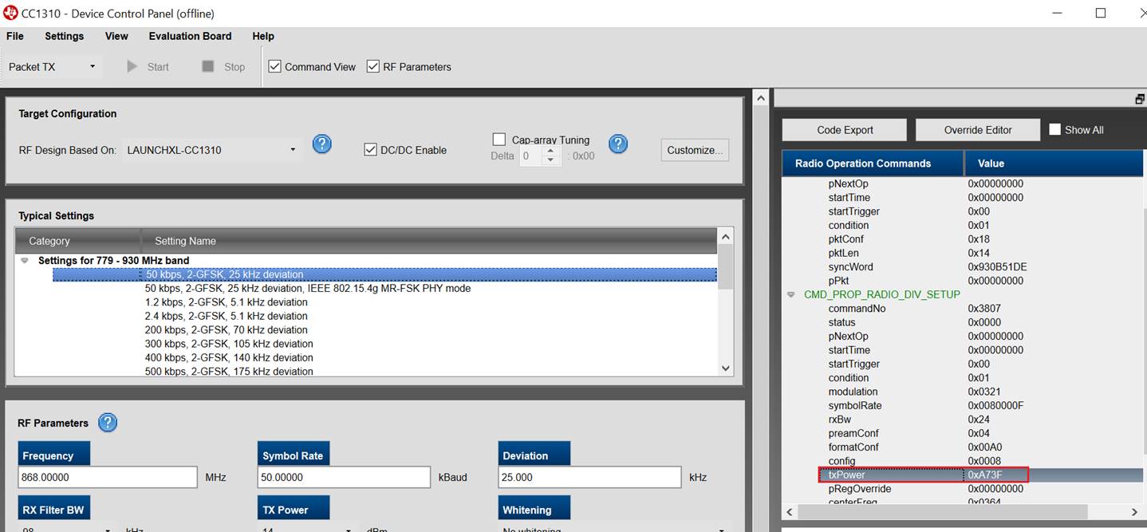
Task: Select 50 kbps, 2-GFSK, 25 kHz deviation
Action: tap(384, 274)
